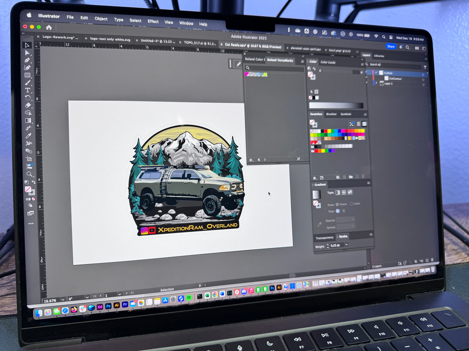
Task: Activate the Eyedropper tool in toolbar
Action: (28, 136)
